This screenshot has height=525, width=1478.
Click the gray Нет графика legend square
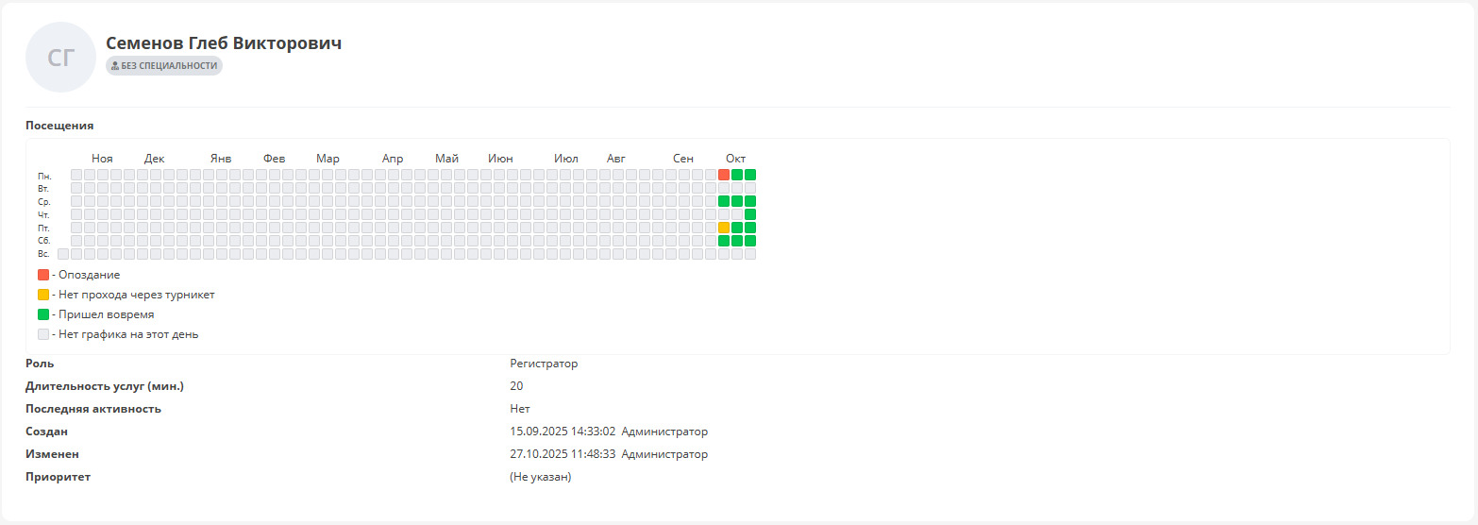pyautogui.click(x=43, y=334)
